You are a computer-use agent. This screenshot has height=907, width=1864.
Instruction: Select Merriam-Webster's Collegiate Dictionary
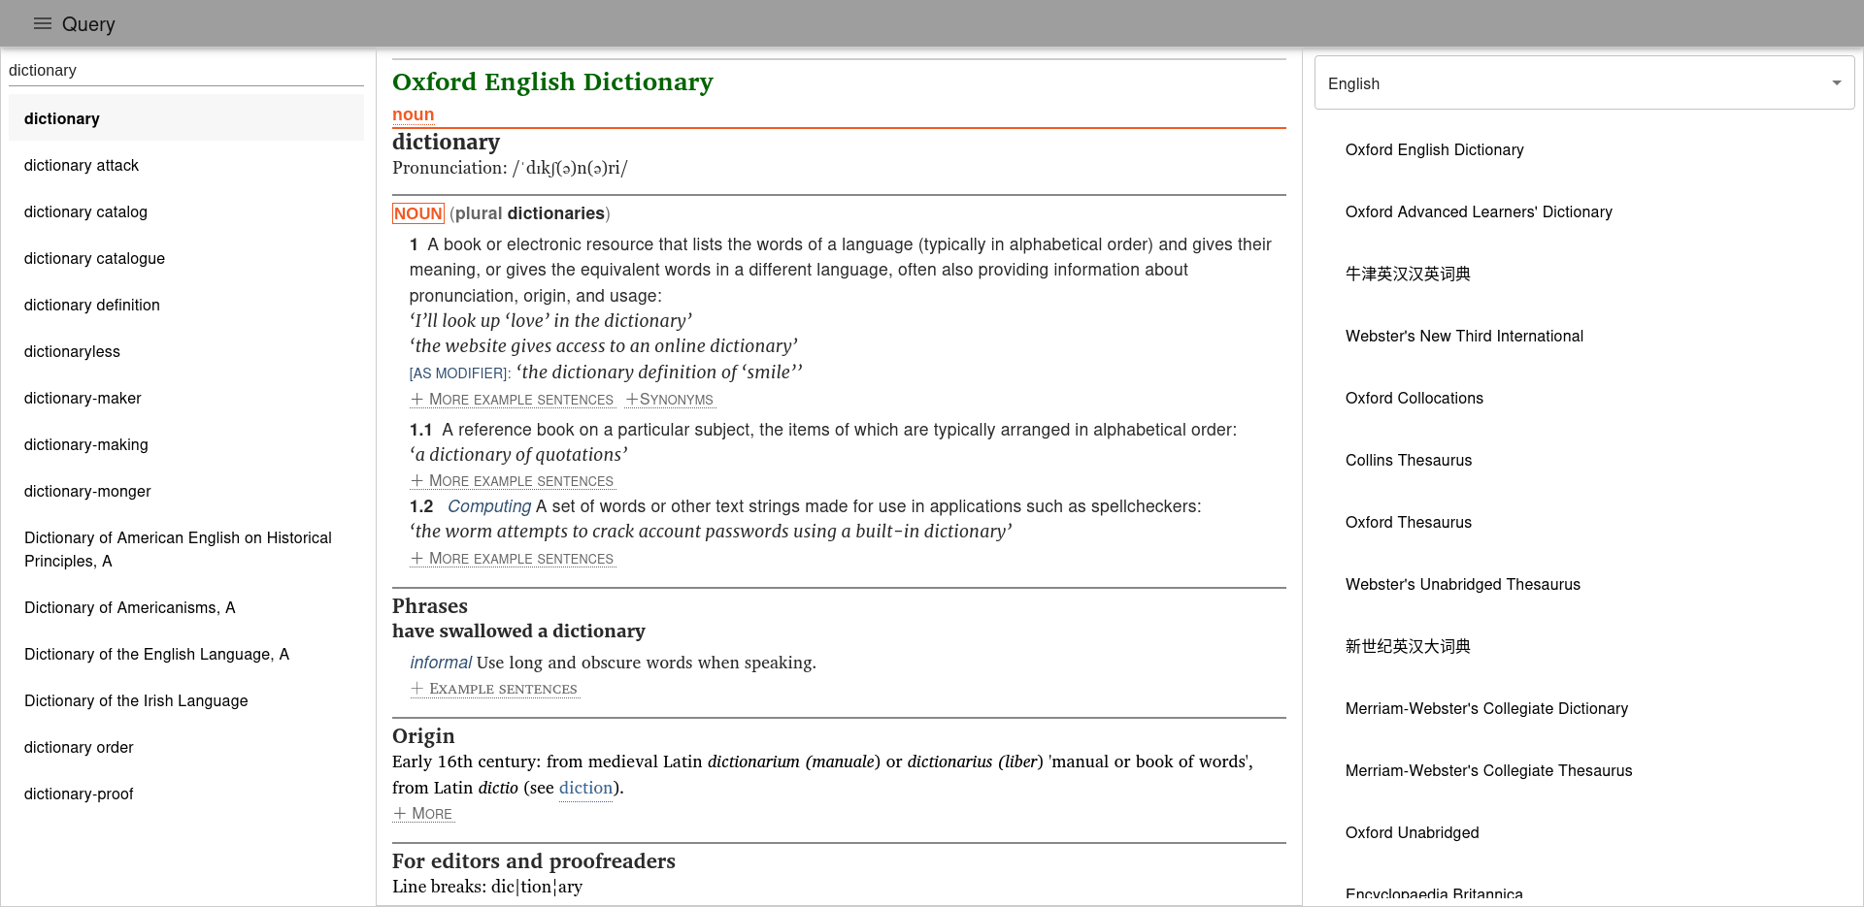(x=1485, y=709)
